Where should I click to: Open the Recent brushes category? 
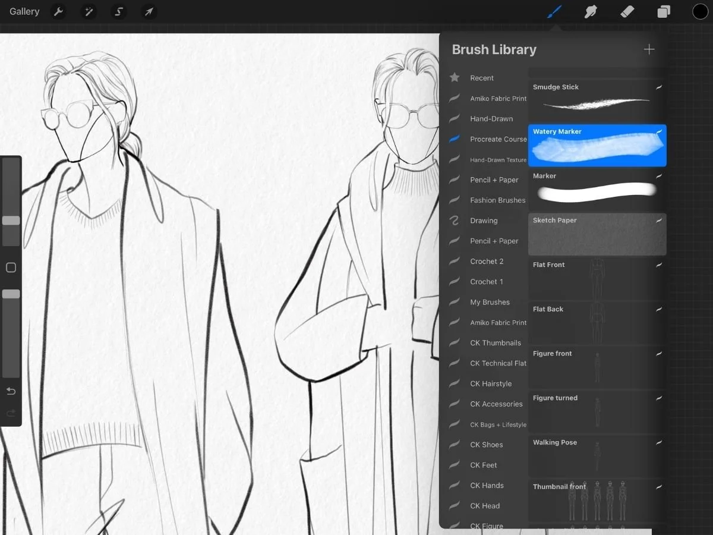click(481, 78)
